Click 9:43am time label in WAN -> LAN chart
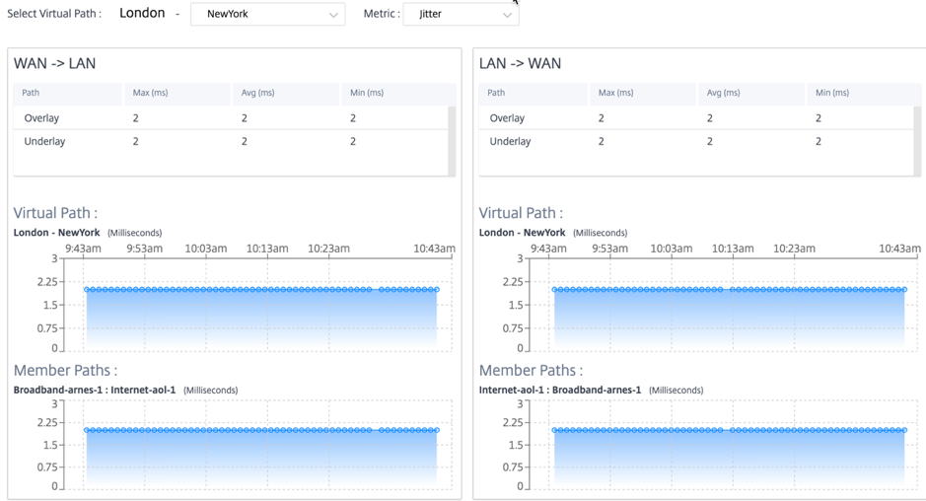 pos(83,249)
